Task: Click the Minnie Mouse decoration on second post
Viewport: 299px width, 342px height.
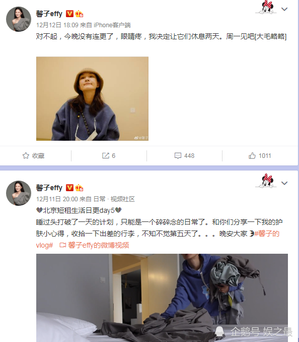Action: (266, 181)
